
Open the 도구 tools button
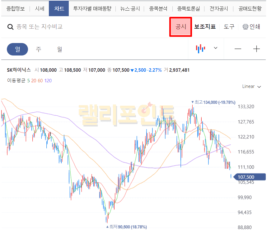(x=229, y=27)
